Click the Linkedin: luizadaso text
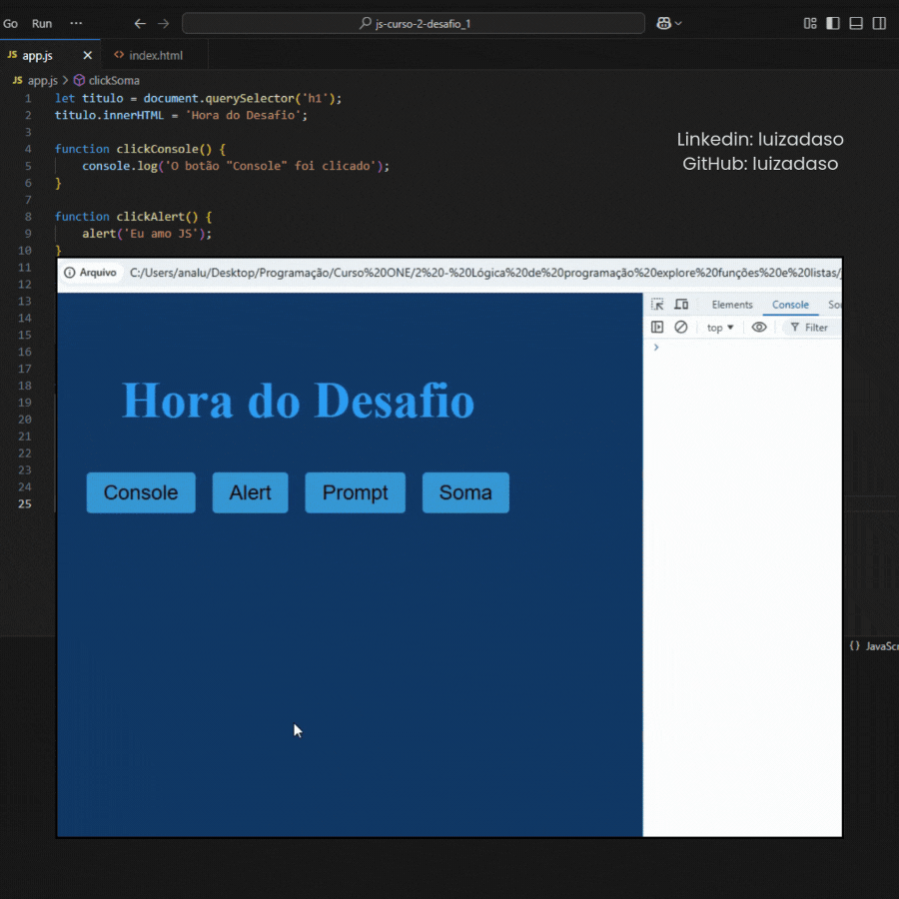899x899 pixels. (760, 139)
